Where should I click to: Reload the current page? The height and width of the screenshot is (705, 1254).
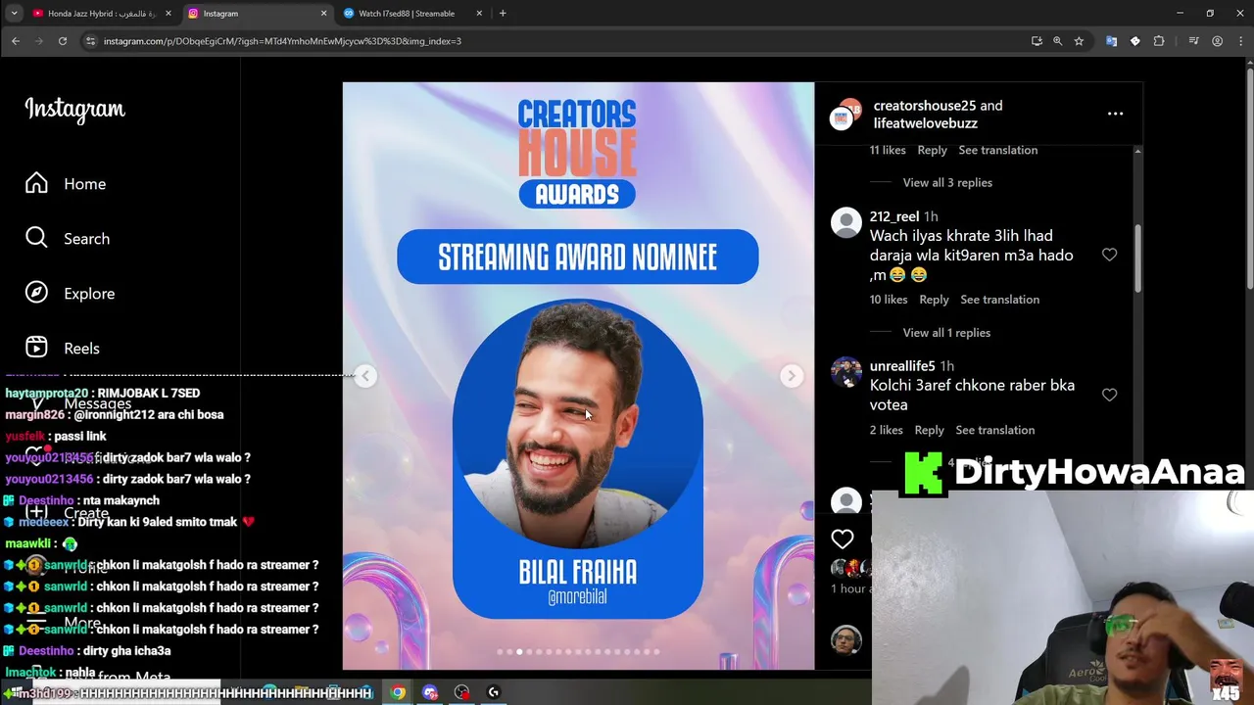point(63,41)
